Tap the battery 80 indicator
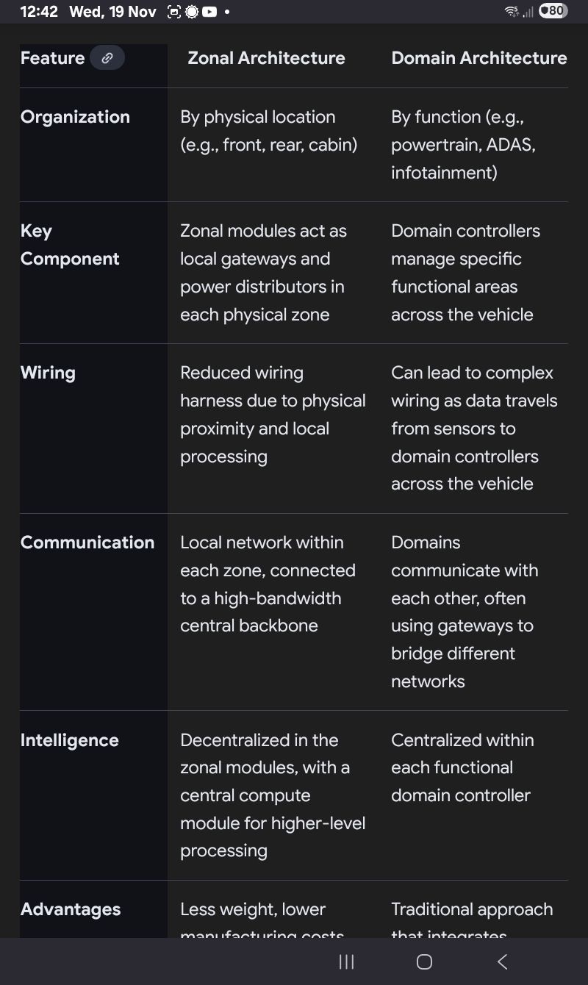Screen dimensions: 588x985 [x=553, y=11]
